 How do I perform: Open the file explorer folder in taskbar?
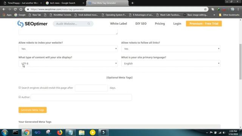point(82,133)
